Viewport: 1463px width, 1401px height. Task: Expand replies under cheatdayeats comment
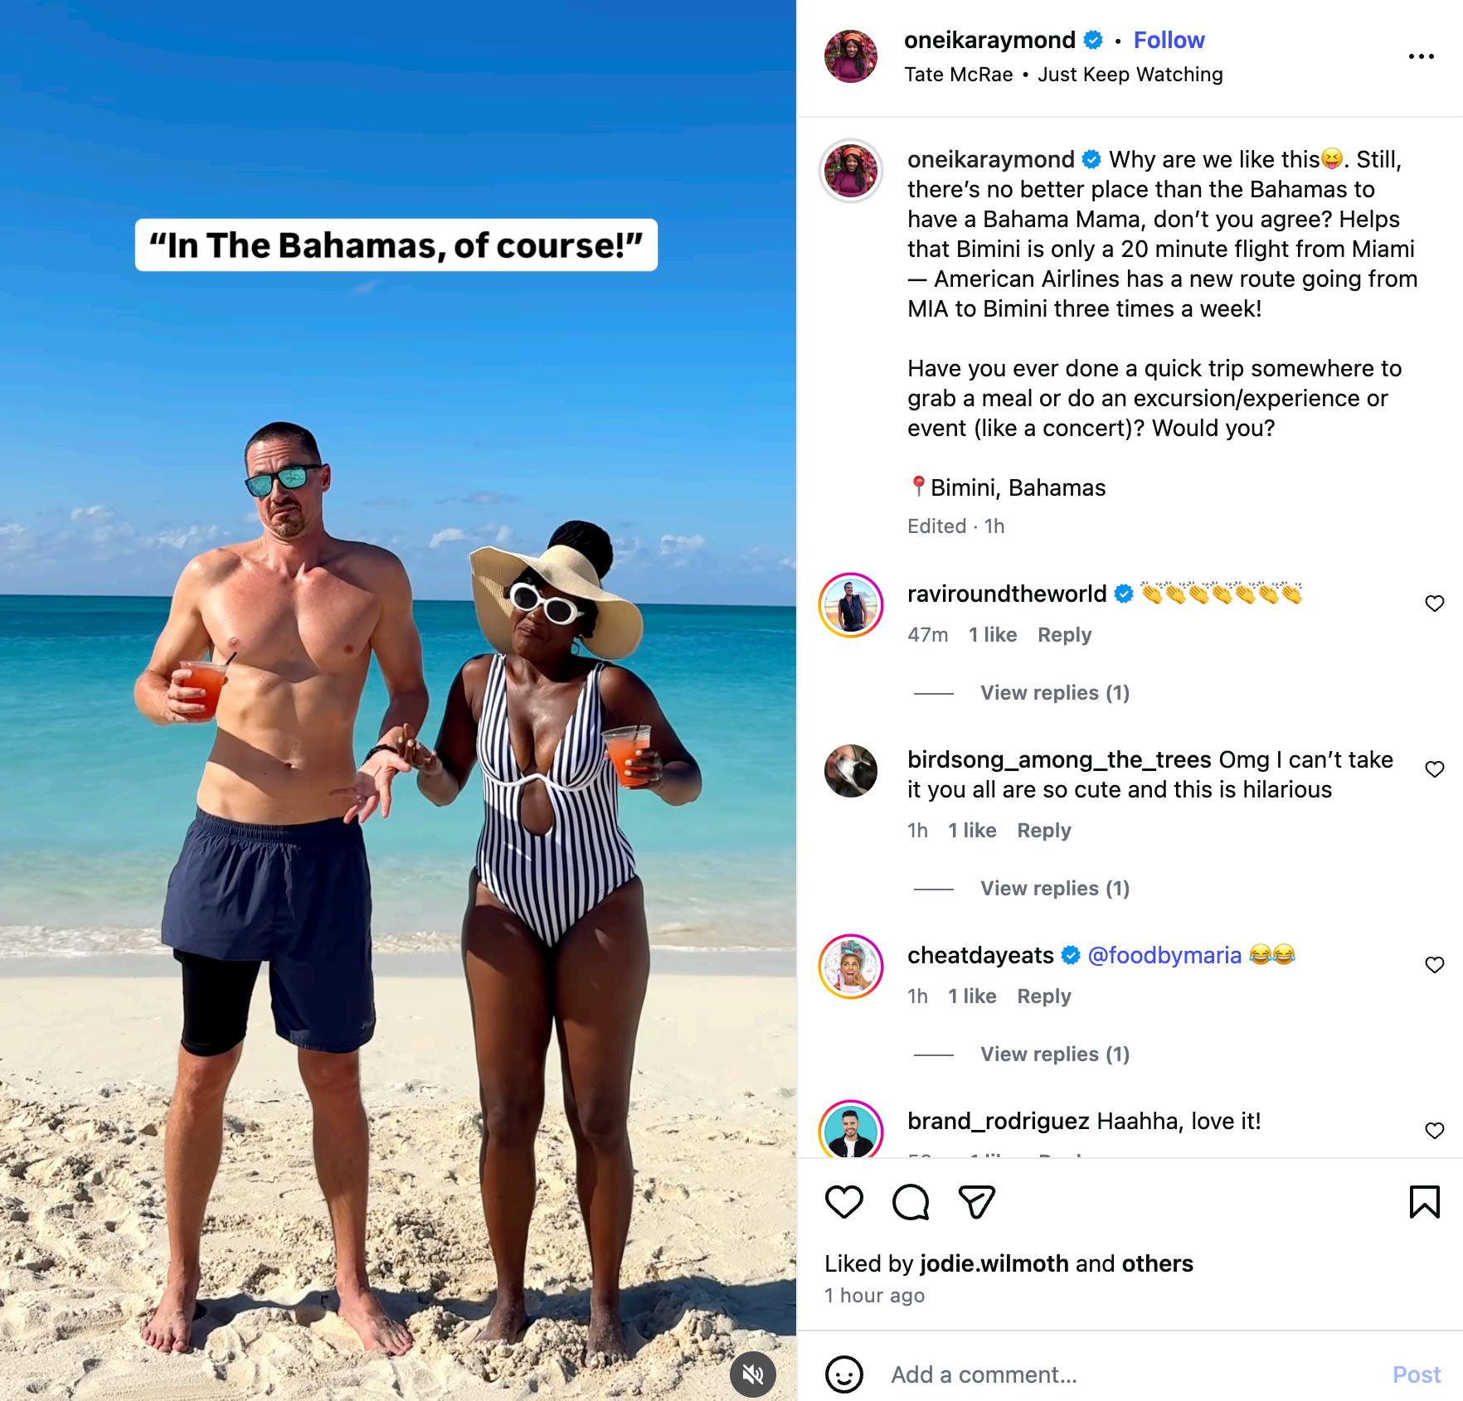[x=1055, y=1054]
